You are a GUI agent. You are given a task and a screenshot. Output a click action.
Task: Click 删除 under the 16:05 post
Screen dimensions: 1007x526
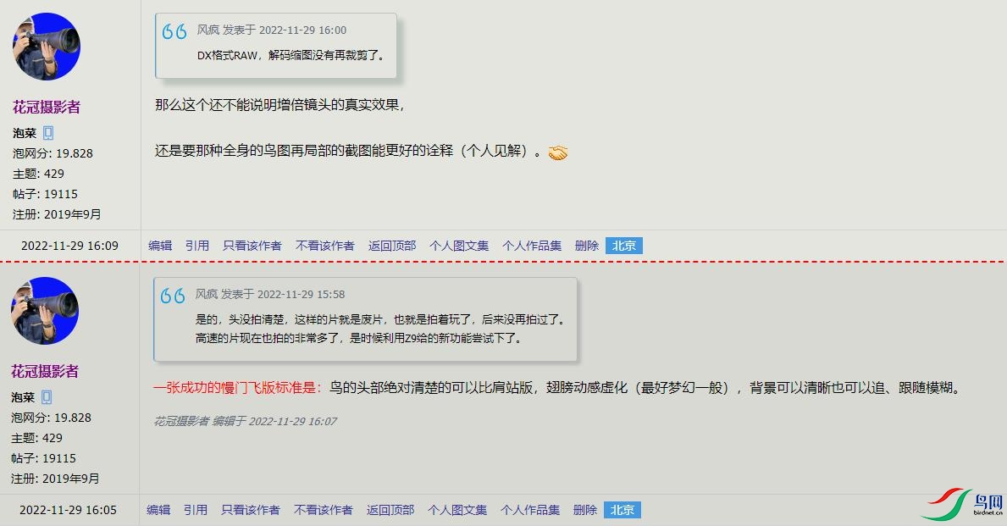585,510
